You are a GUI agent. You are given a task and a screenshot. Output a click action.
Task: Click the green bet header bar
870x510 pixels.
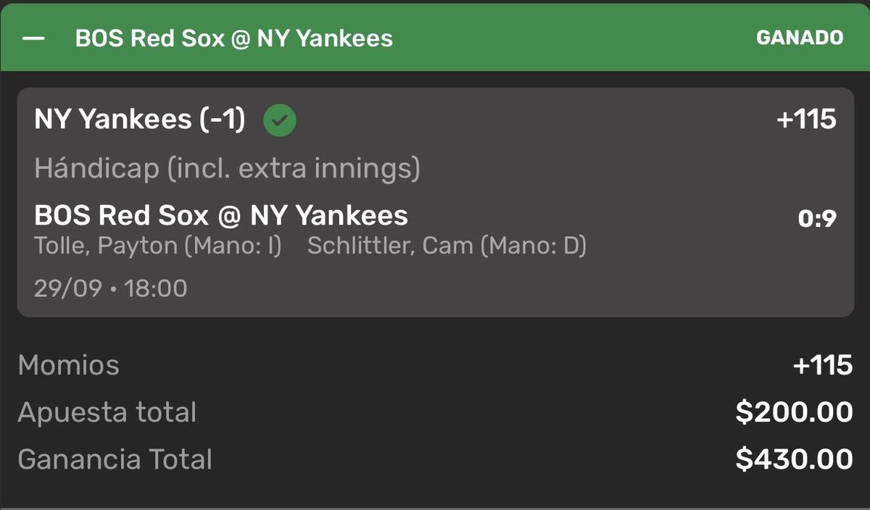(x=435, y=38)
